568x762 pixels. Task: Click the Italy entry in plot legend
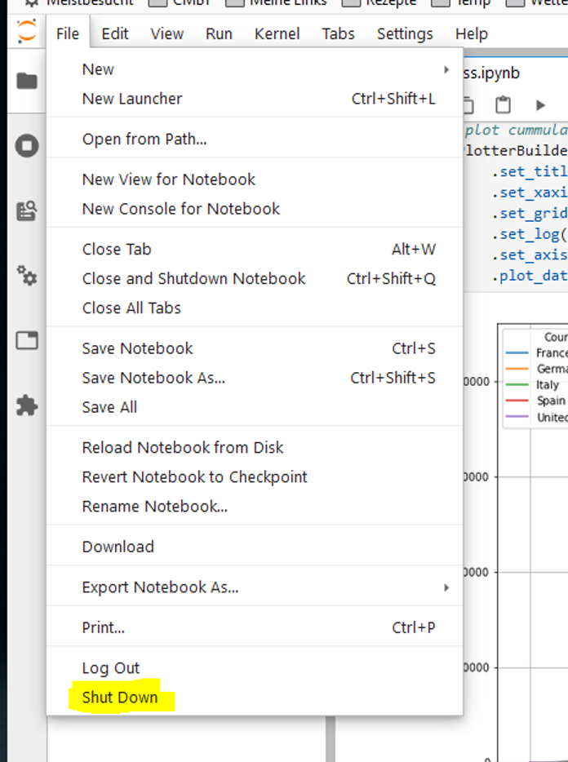pos(547,384)
